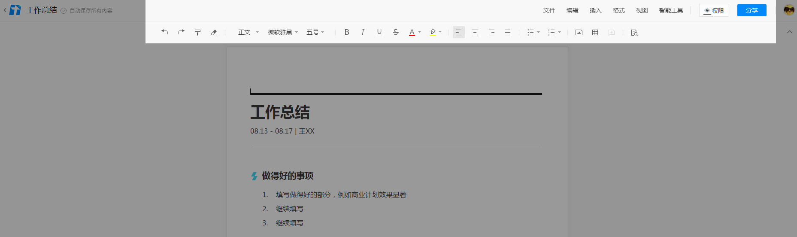Click the undo arrow icon
The image size is (797, 237).
(x=164, y=32)
